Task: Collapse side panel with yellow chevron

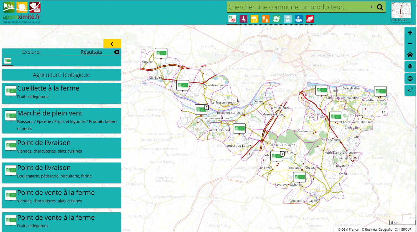Action: tap(112, 44)
